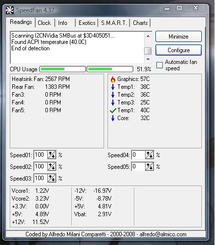Switch to the Exotics tab
Viewport: 215px width, 245px height.
coord(87,23)
